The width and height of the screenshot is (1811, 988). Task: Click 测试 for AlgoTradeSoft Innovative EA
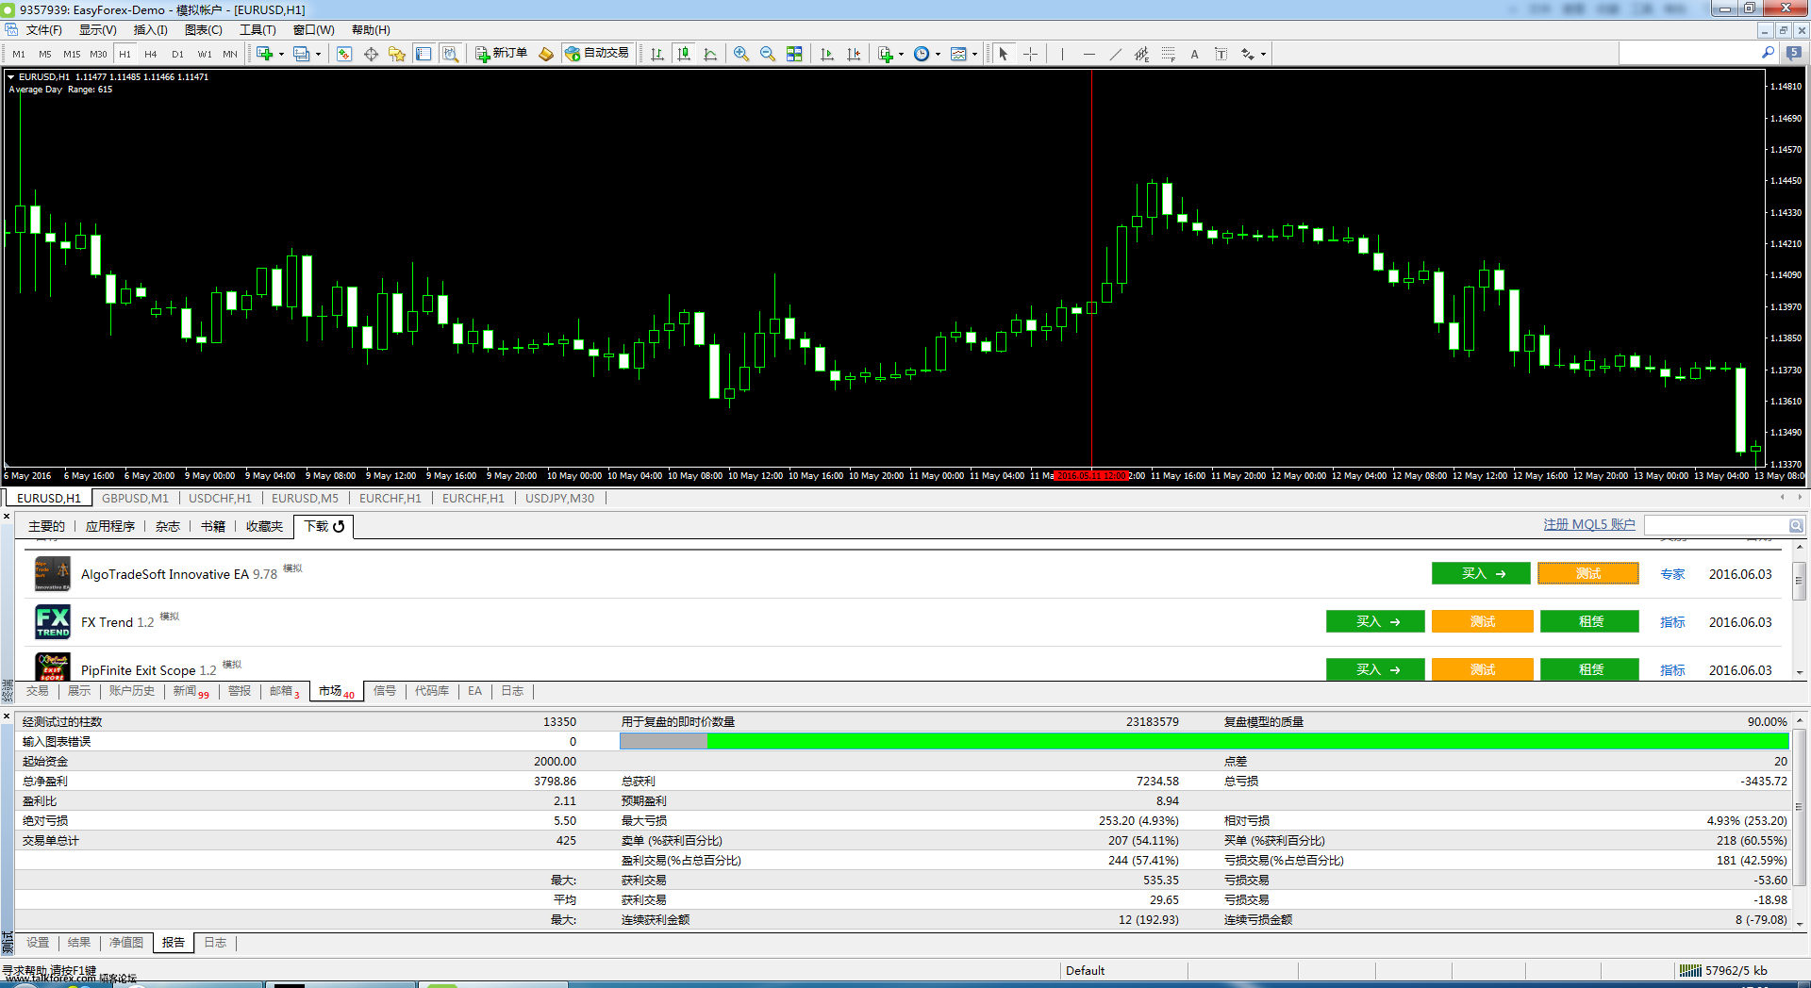click(1587, 573)
